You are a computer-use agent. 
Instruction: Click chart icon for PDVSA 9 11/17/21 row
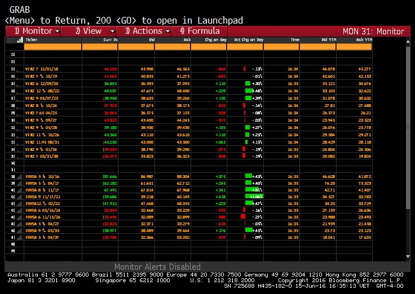click(x=20, y=197)
